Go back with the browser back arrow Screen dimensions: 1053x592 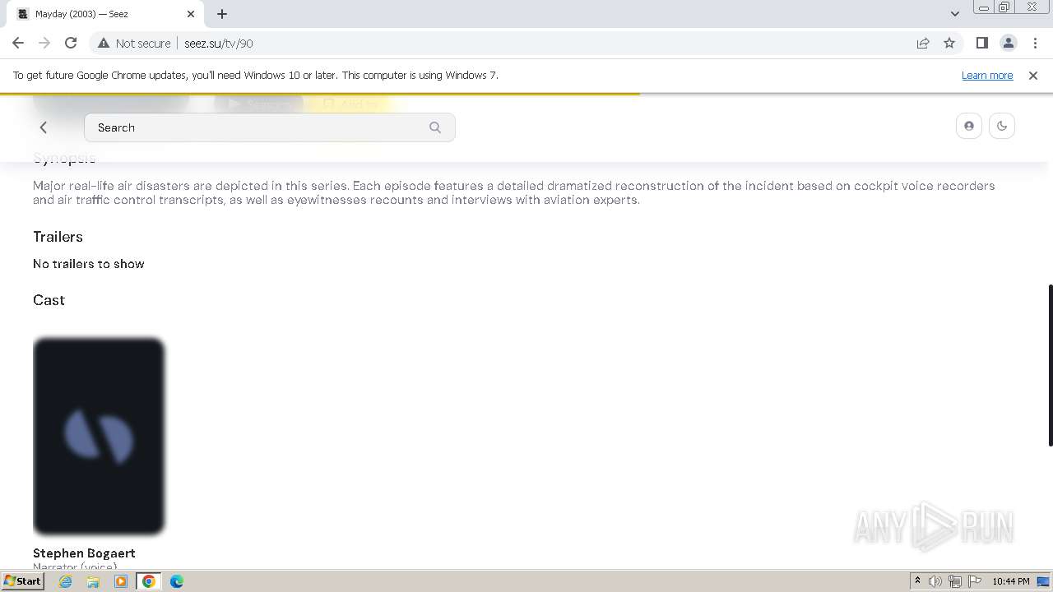(x=18, y=43)
